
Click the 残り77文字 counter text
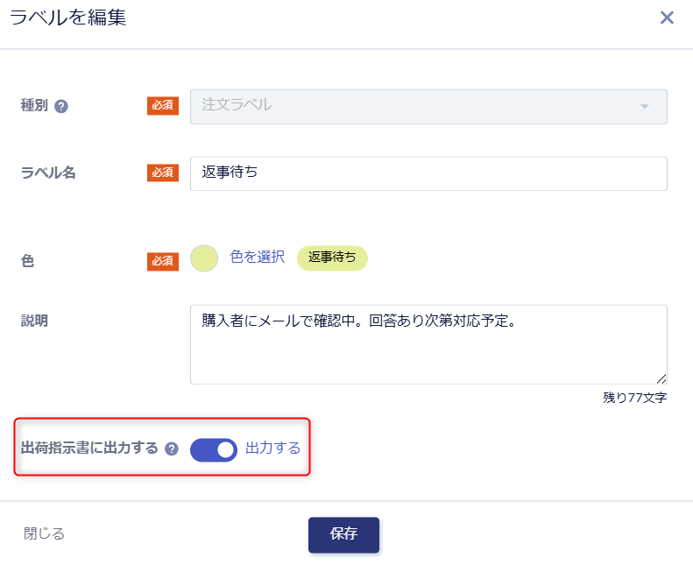[634, 398]
